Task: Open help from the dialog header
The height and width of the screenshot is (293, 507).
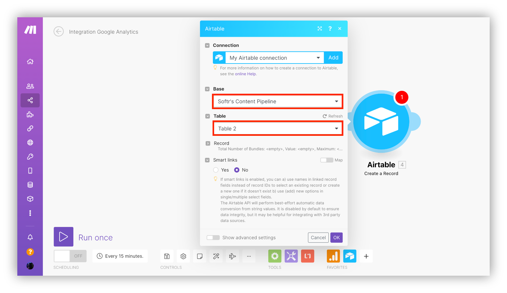Action: tap(330, 29)
